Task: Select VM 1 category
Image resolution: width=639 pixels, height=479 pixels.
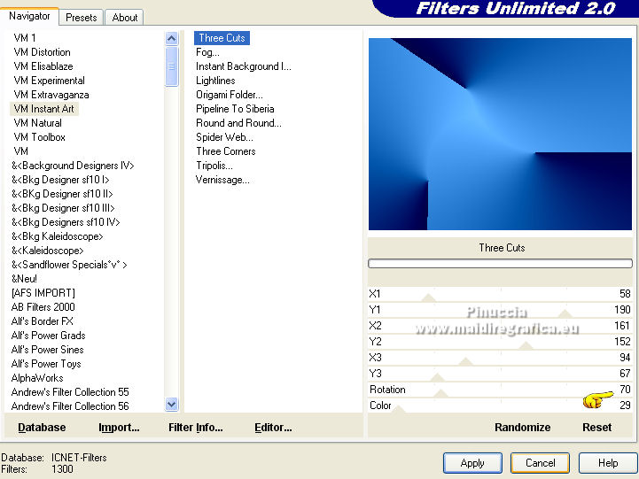Action: [x=25, y=38]
